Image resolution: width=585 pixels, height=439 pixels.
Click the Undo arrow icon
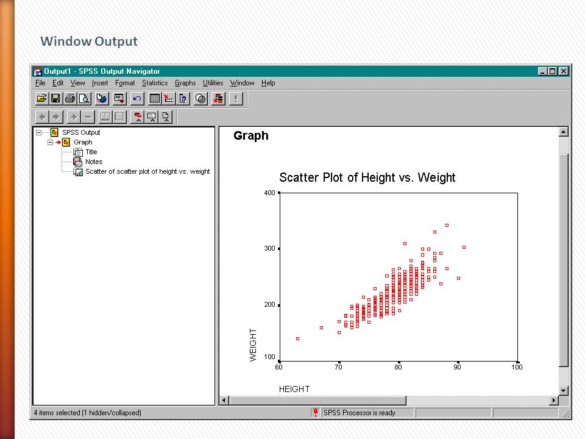click(137, 99)
